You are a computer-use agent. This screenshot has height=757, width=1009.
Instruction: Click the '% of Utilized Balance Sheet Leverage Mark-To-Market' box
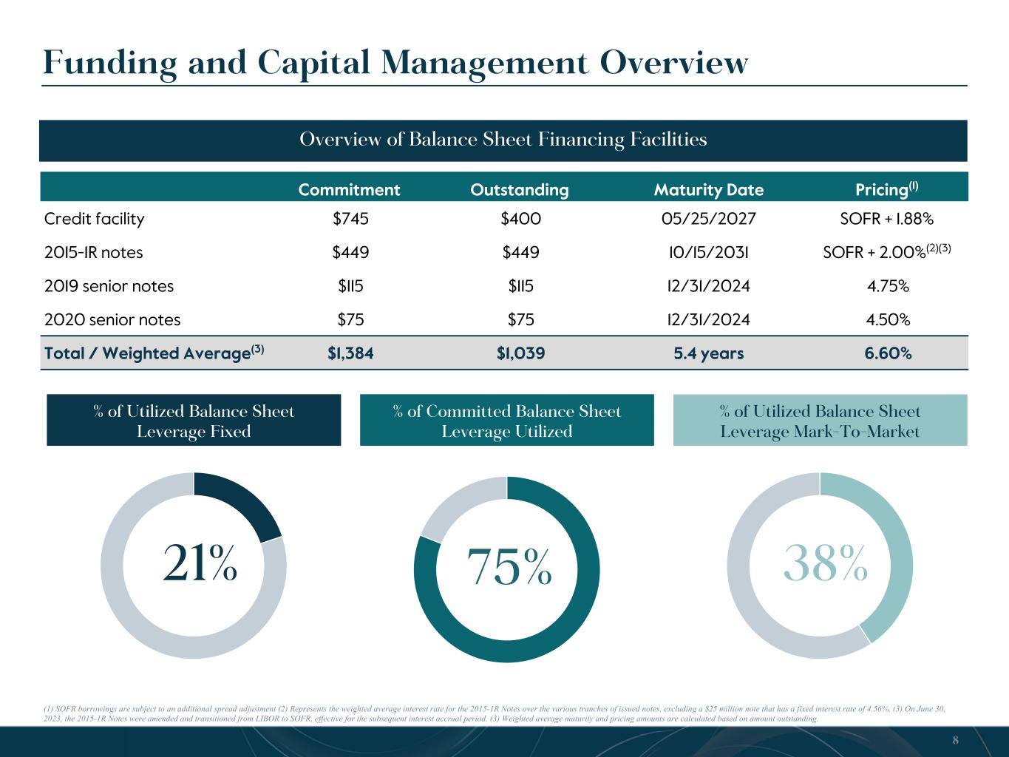point(820,420)
